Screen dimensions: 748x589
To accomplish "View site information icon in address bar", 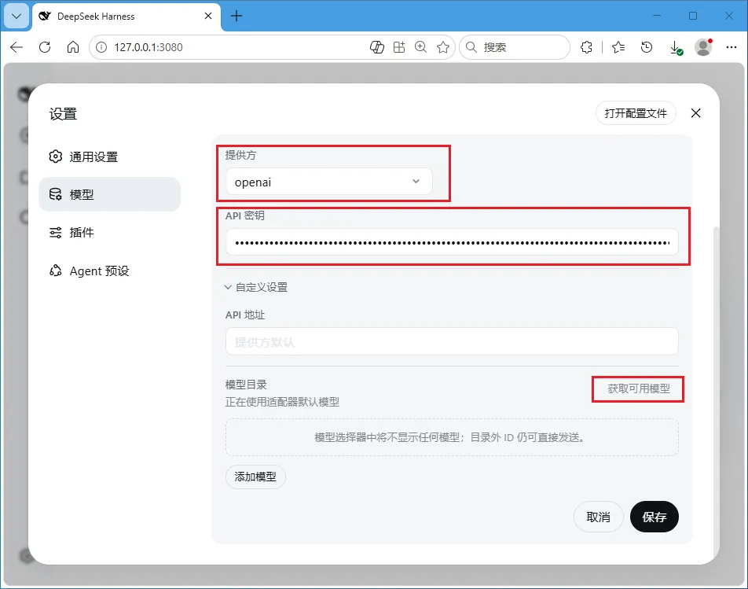I will [x=101, y=47].
